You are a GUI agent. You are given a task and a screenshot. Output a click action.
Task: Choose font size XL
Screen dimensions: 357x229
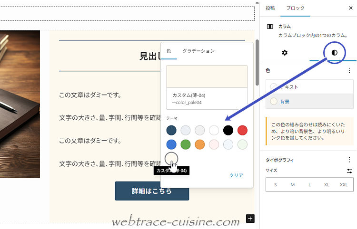point(327,185)
